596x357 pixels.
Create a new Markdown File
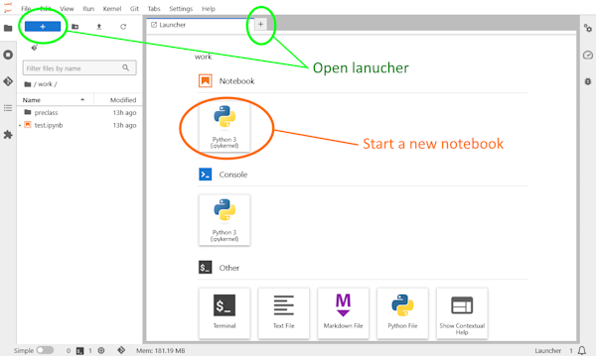[x=344, y=313]
